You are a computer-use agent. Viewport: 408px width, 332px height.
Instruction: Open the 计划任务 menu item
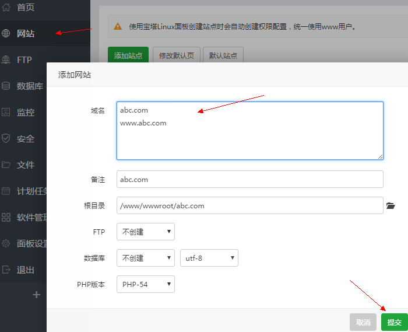pos(32,191)
